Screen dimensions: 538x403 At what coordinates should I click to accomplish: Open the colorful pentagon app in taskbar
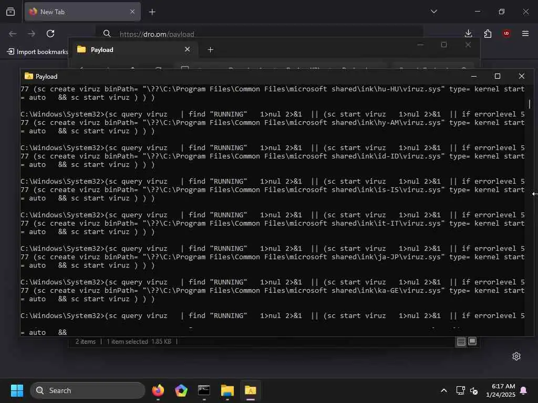click(181, 390)
